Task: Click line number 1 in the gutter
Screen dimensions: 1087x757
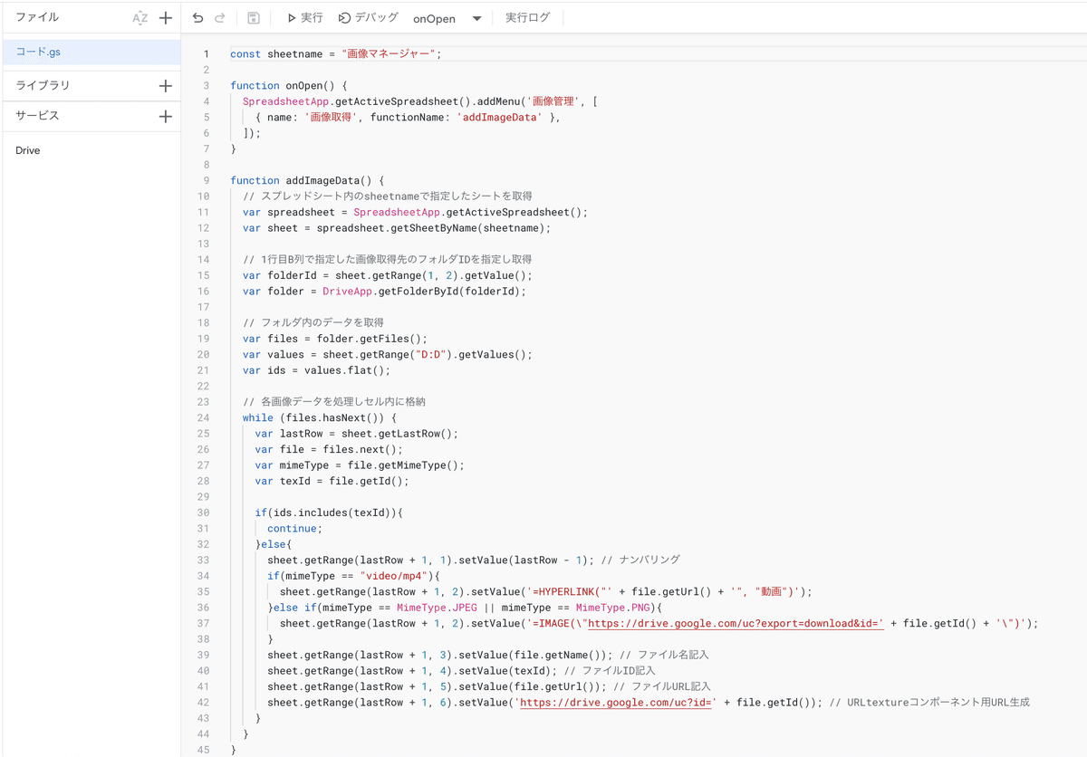Action: [207, 53]
